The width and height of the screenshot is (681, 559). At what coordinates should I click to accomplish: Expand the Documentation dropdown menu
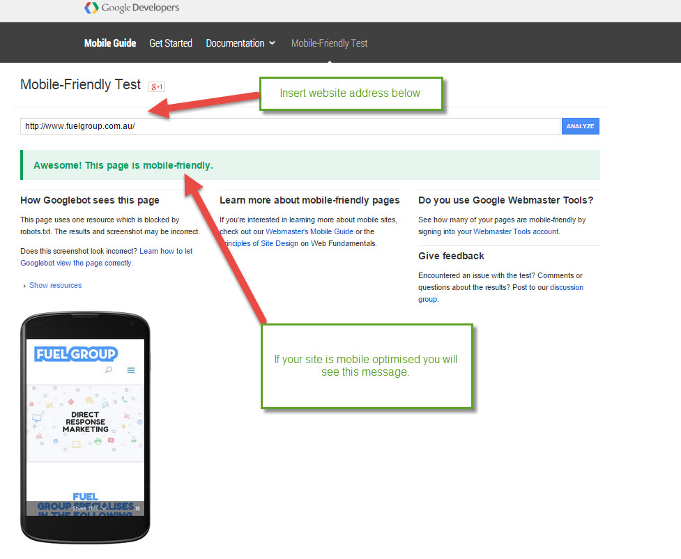240,43
